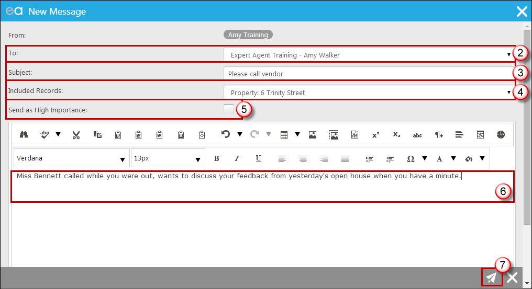Open Find and Replace binoculars tool
This screenshot has width=532, height=289.
pyautogui.click(x=24, y=134)
